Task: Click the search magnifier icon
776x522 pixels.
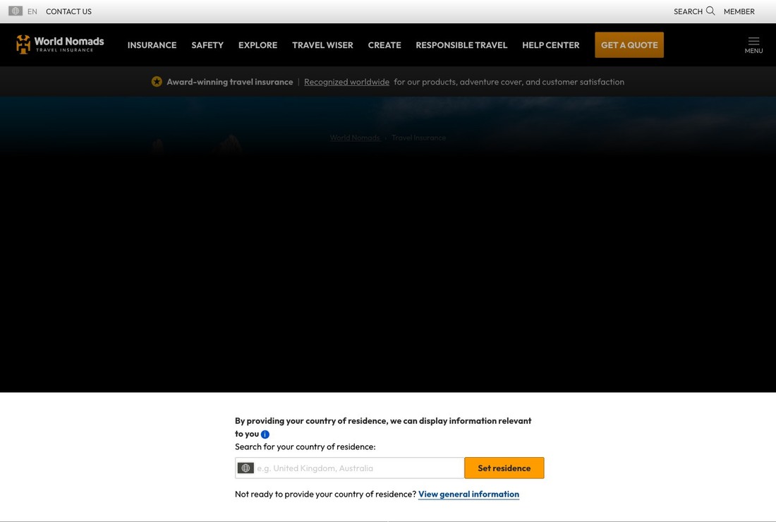Action: click(710, 11)
